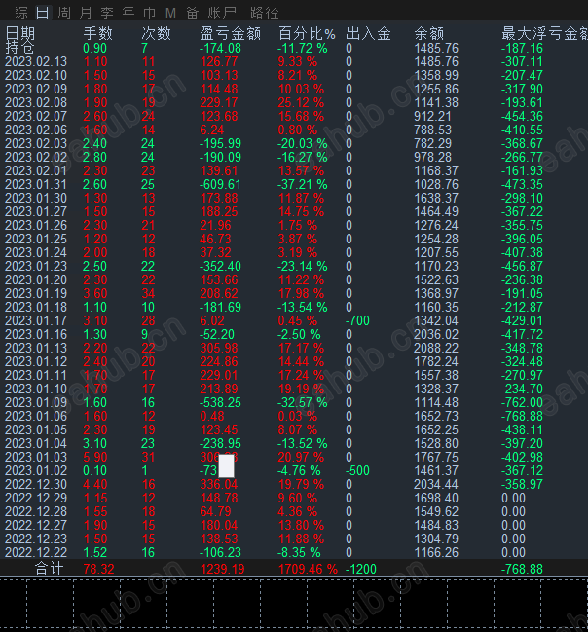
Task: Click the 34 trade count value
Action: (x=148, y=293)
